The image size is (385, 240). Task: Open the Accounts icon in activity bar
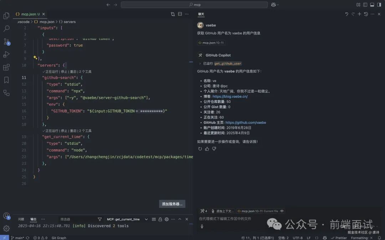6,216
